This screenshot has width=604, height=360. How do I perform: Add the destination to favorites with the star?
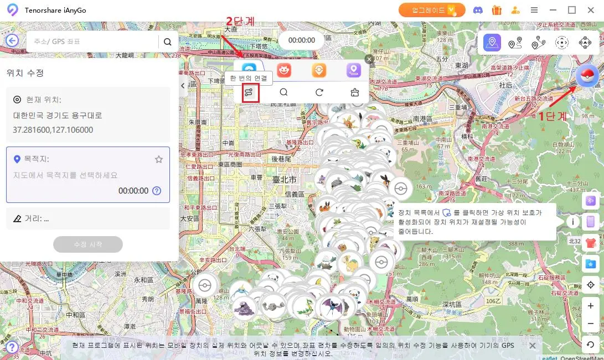pos(159,159)
